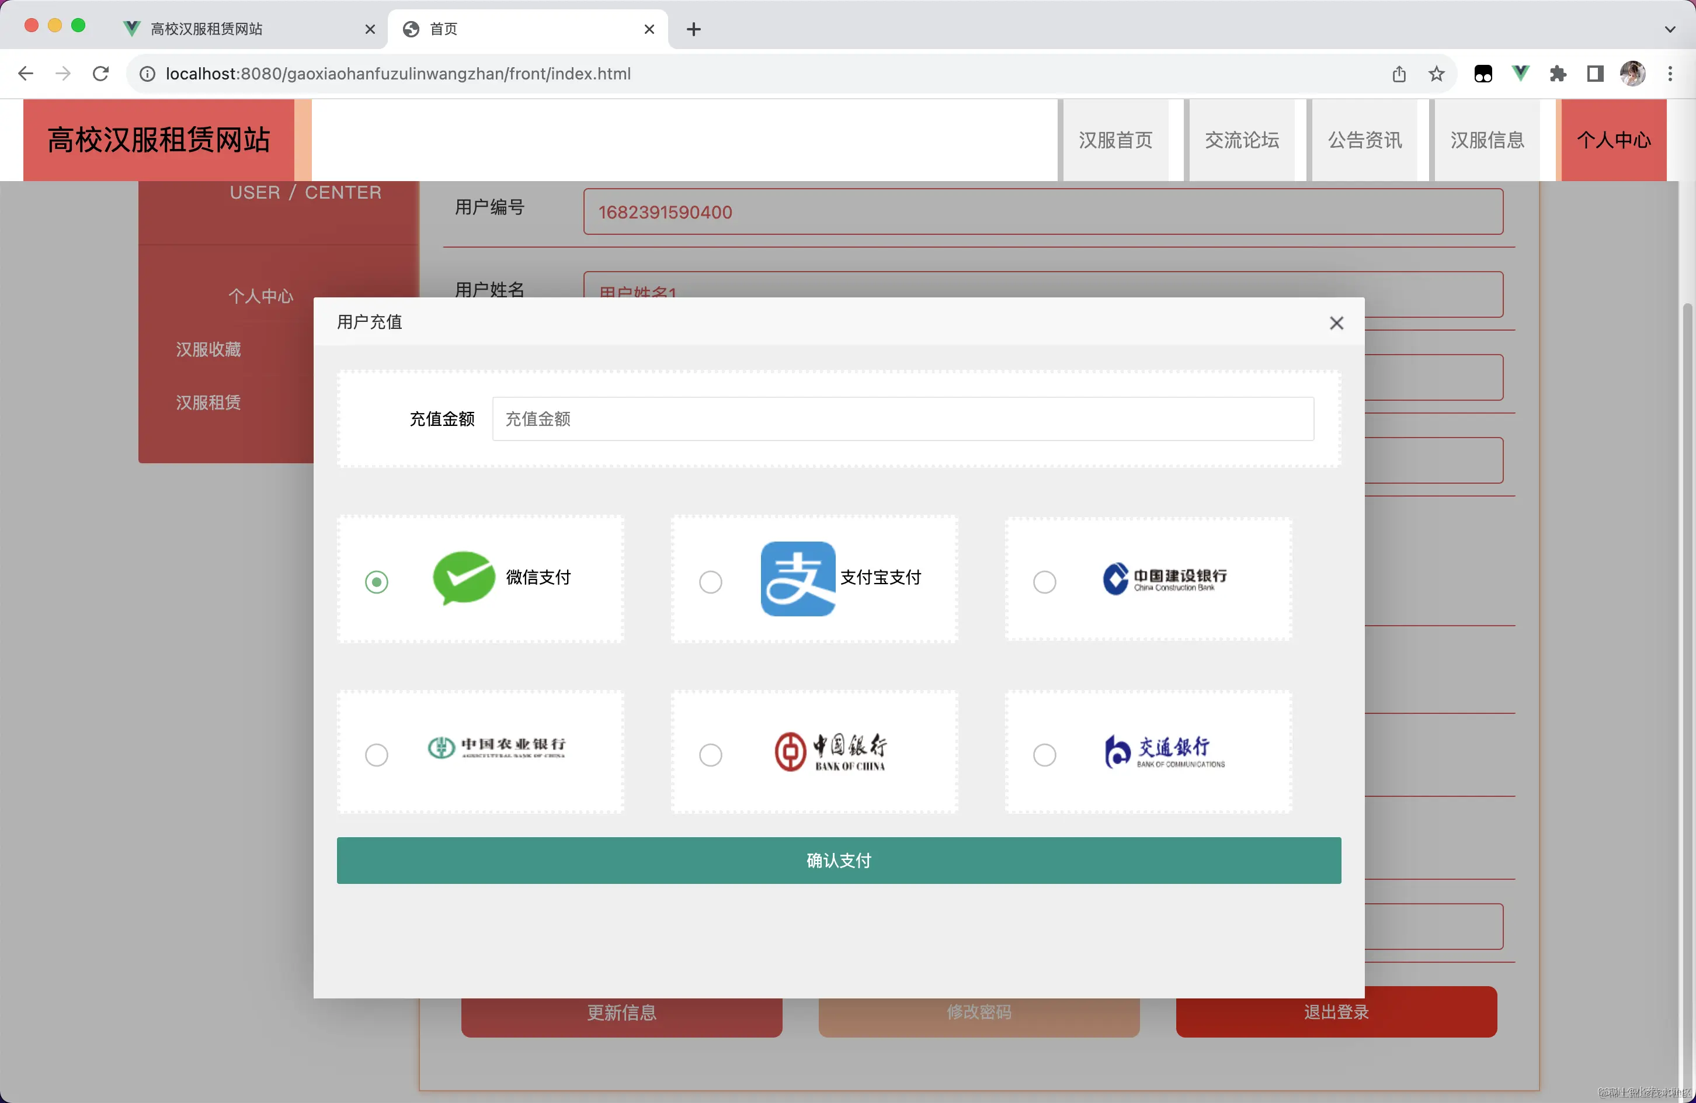Click the China Construction Bank logo
Screen dimensions: 1696x1103
[1163, 579]
